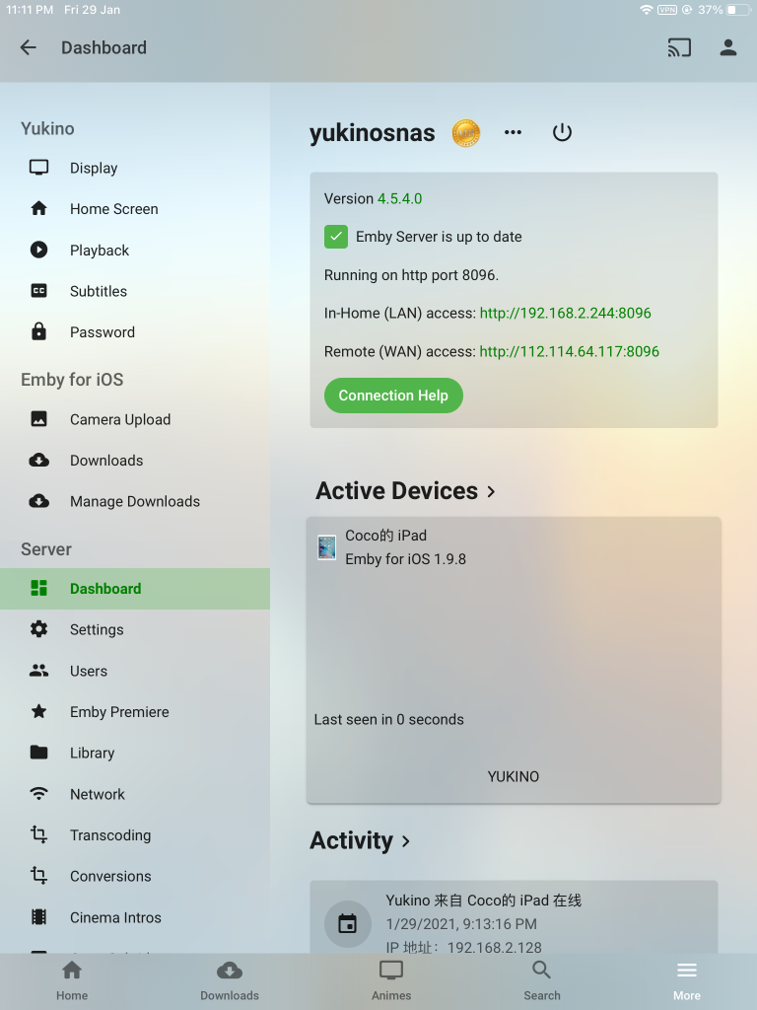Click the Users people icon
This screenshot has height=1010, width=757.
38,671
